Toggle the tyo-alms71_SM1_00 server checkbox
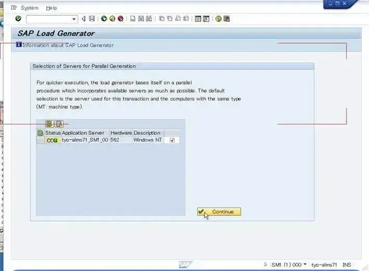Viewport: 369px width, 271px height. (x=172, y=140)
